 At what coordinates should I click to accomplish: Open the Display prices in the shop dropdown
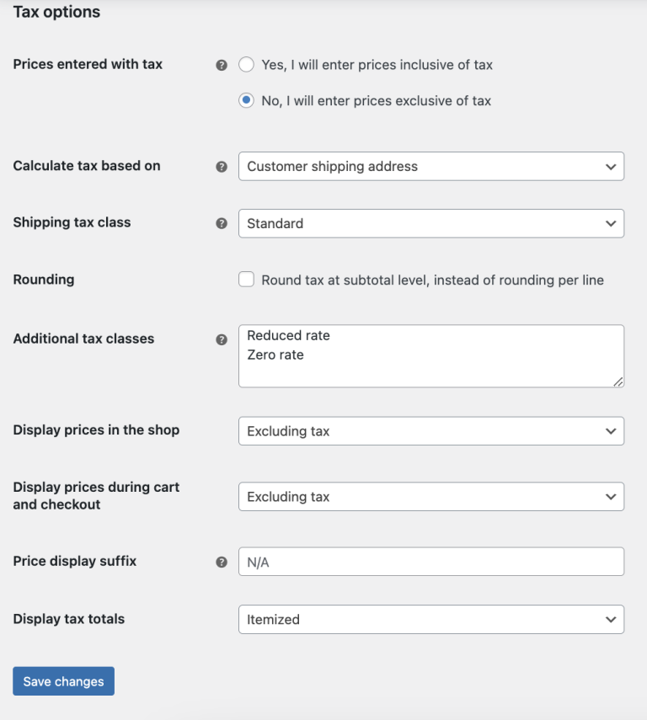coord(431,430)
